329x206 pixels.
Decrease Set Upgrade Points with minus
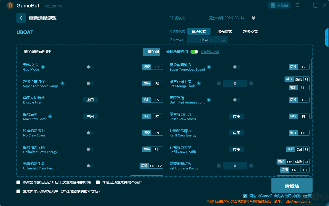coord(219,166)
